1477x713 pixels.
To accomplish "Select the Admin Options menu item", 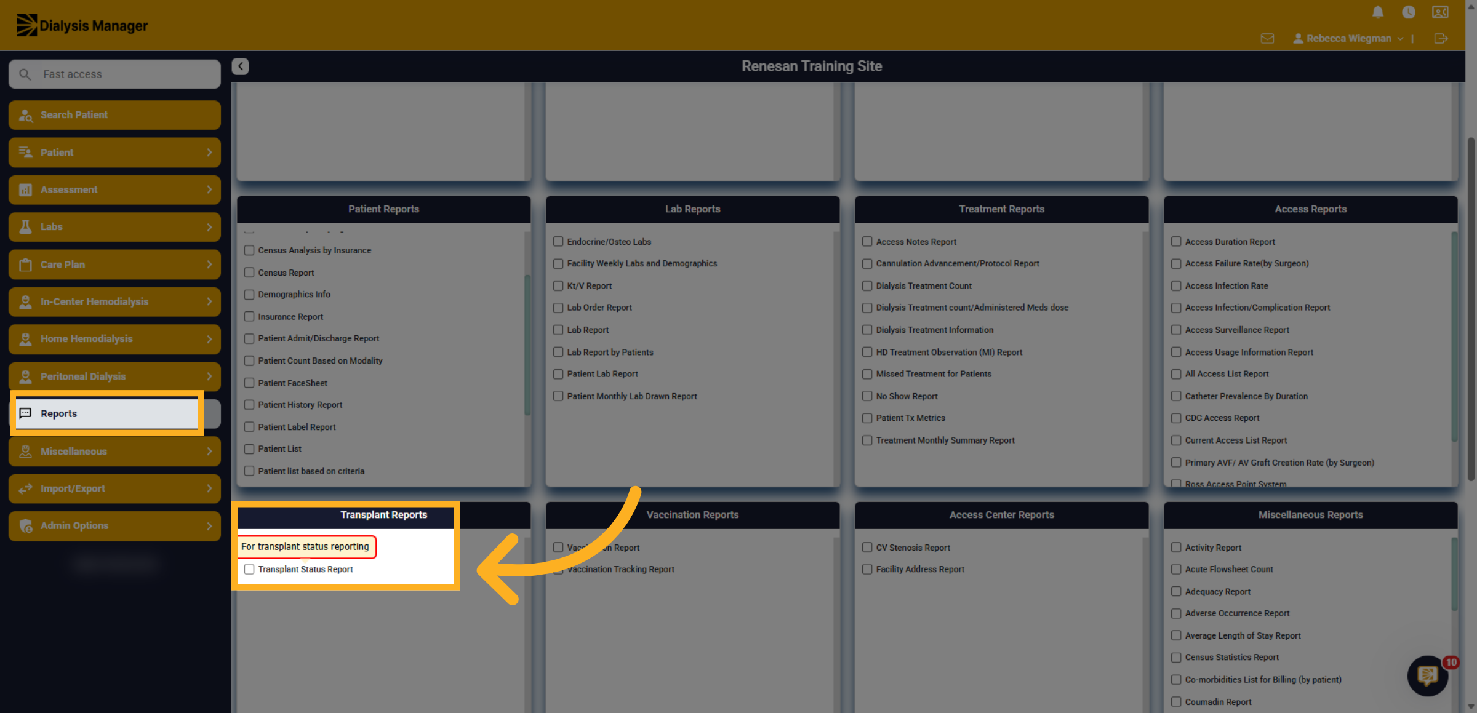I will click(114, 526).
